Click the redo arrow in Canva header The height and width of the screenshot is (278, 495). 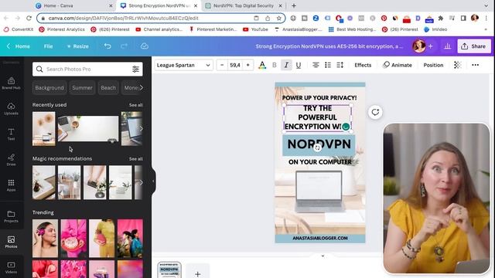tap(124, 46)
